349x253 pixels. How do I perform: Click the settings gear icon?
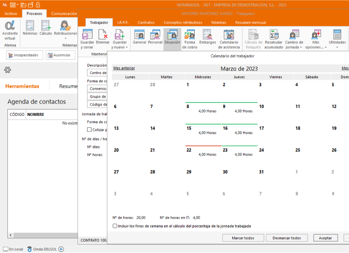coord(7,70)
